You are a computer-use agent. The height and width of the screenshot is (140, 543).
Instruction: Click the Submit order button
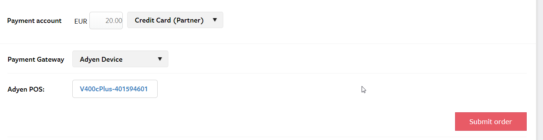(491, 122)
